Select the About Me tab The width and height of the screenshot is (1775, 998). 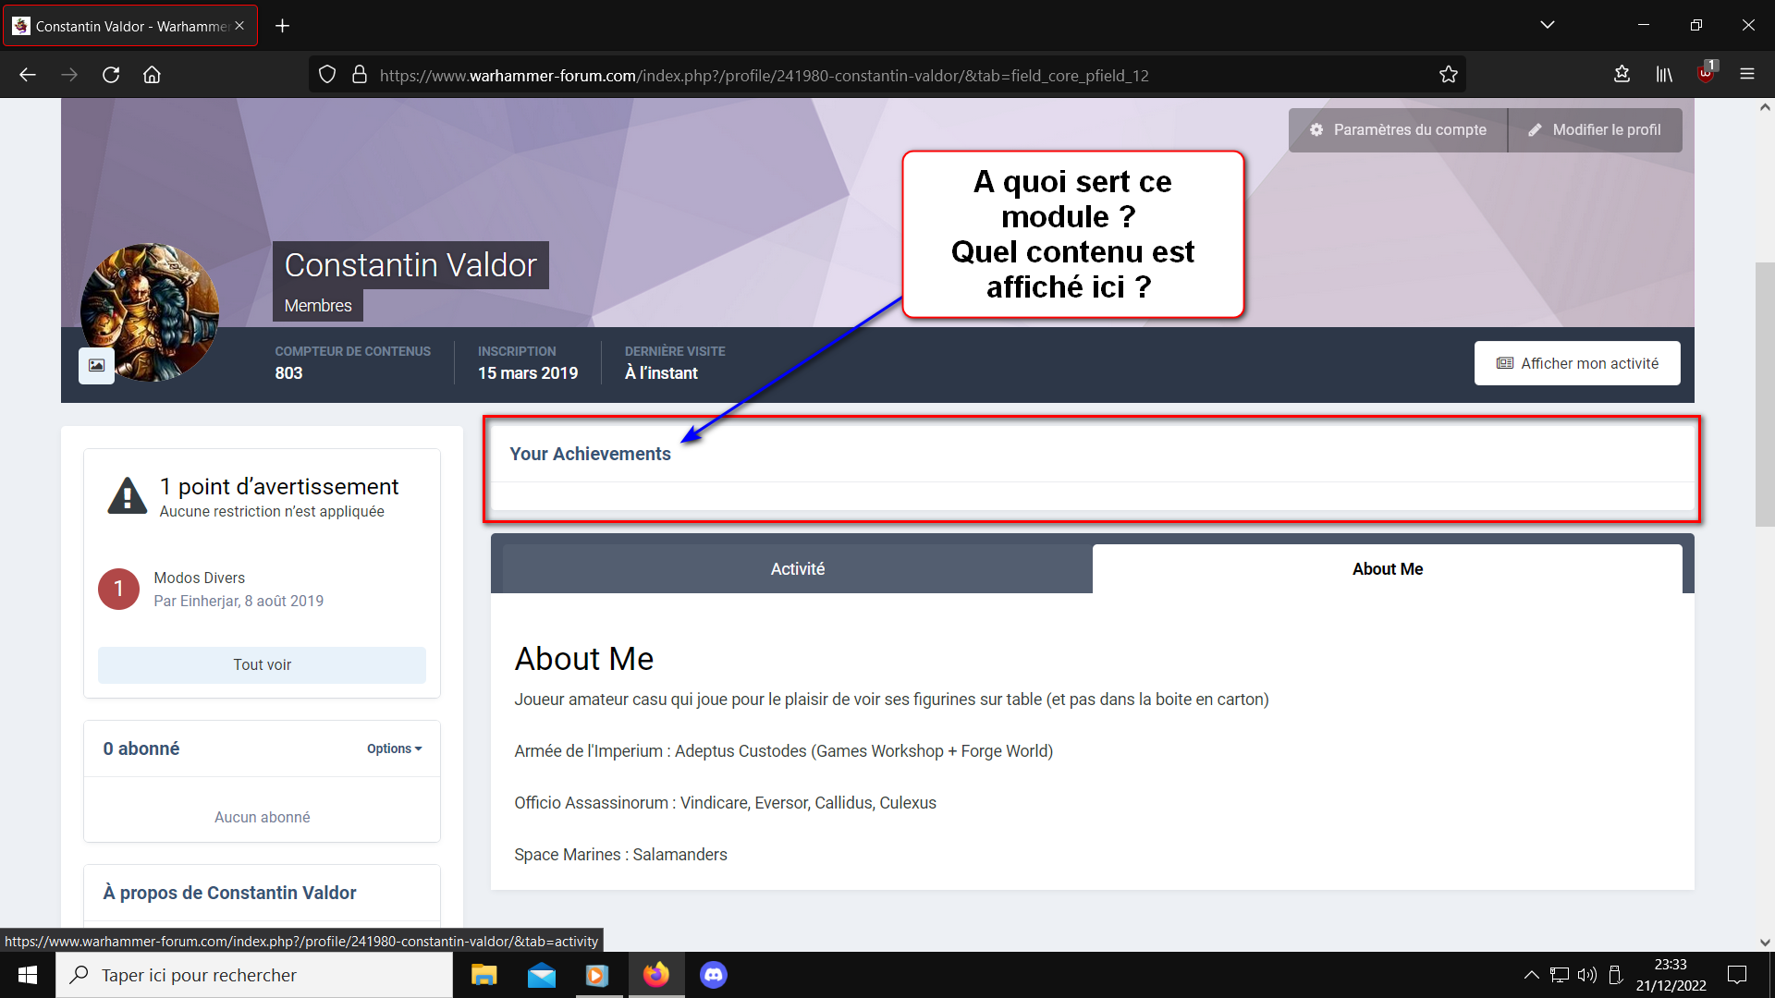(x=1387, y=569)
